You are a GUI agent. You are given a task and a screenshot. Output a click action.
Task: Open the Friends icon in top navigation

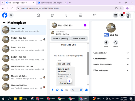[x=52, y=15]
